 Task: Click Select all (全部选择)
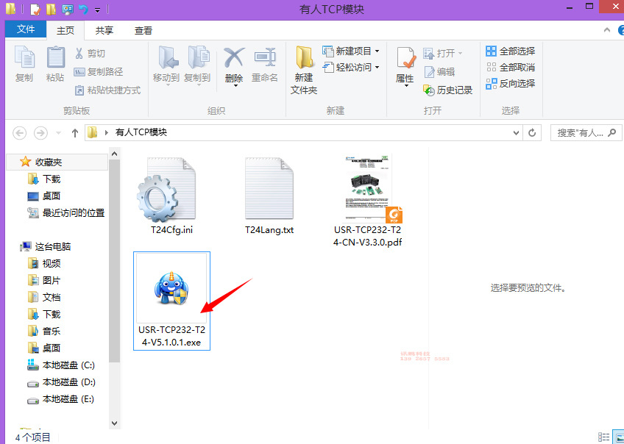511,51
